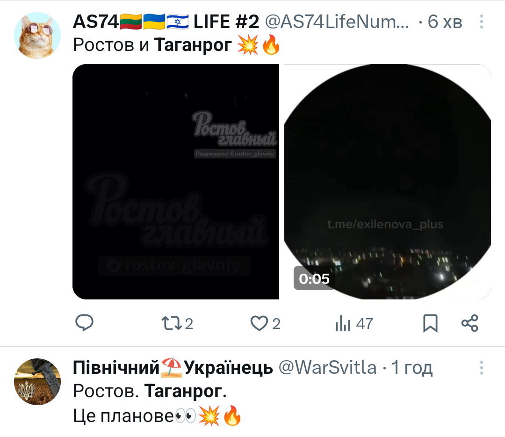Share the AS74 LIFE #2 tweet
Screen dimensions: 505x437
coord(470,323)
